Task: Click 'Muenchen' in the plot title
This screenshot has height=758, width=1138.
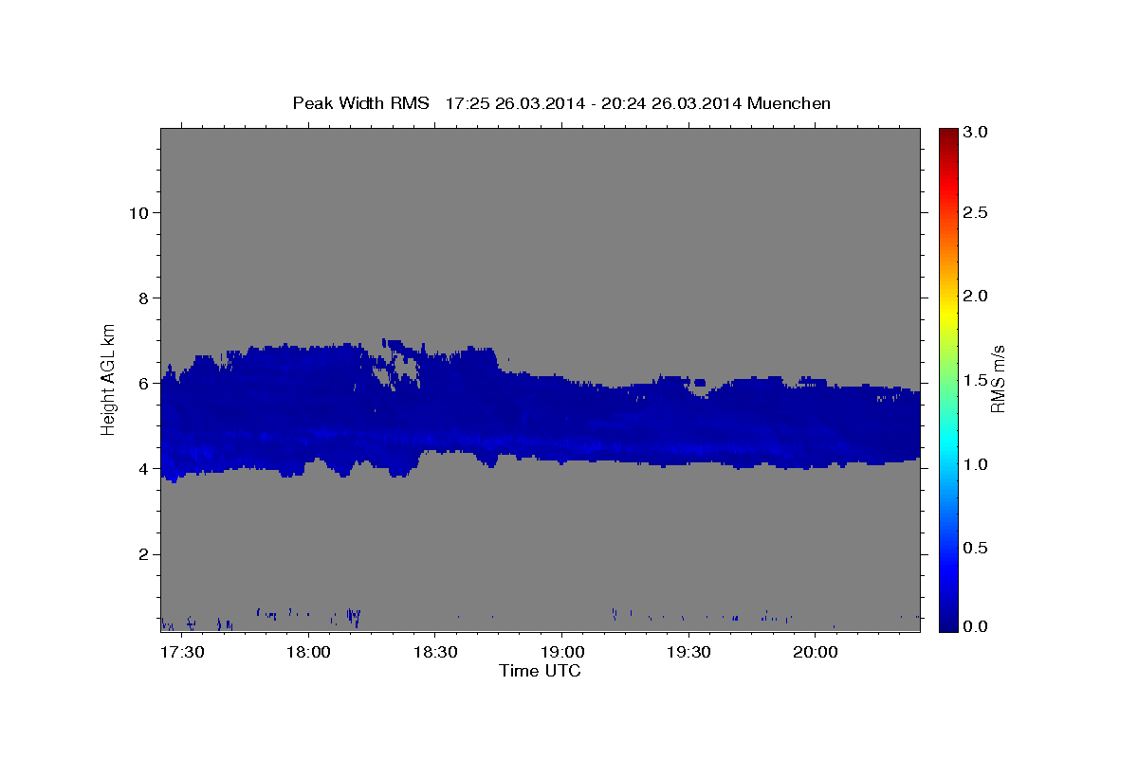Action: coord(789,103)
